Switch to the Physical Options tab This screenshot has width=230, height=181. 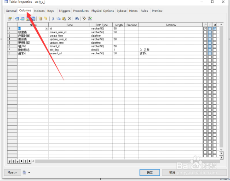tap(103, 11)
